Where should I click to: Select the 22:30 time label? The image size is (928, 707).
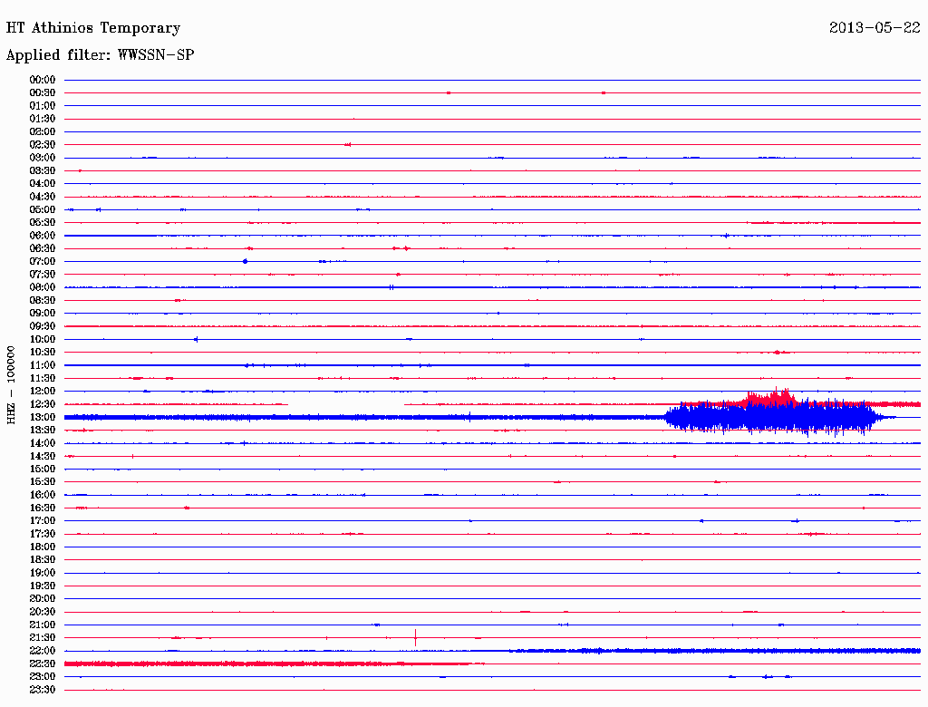tap(43, 663)
